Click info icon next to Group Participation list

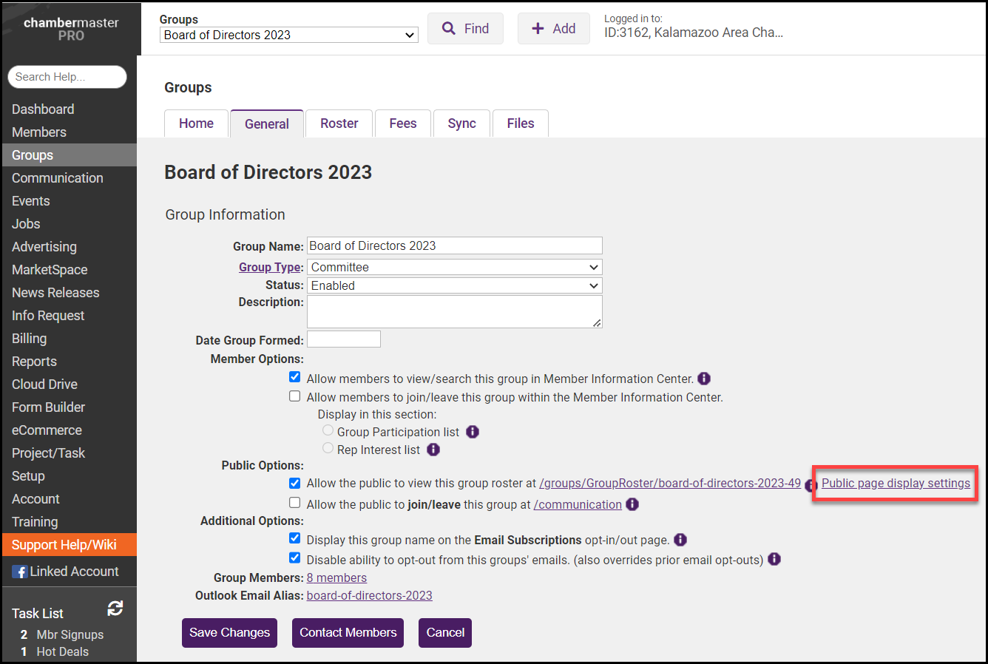pyautogui.click(x=473, y=432)
